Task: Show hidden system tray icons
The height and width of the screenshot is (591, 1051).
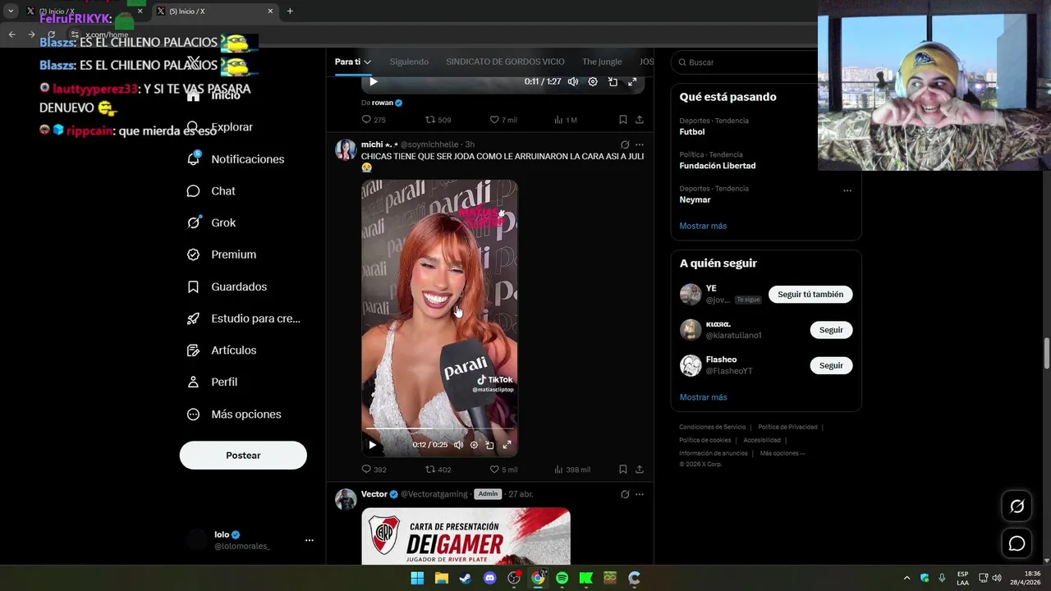Action: point(906,578)
